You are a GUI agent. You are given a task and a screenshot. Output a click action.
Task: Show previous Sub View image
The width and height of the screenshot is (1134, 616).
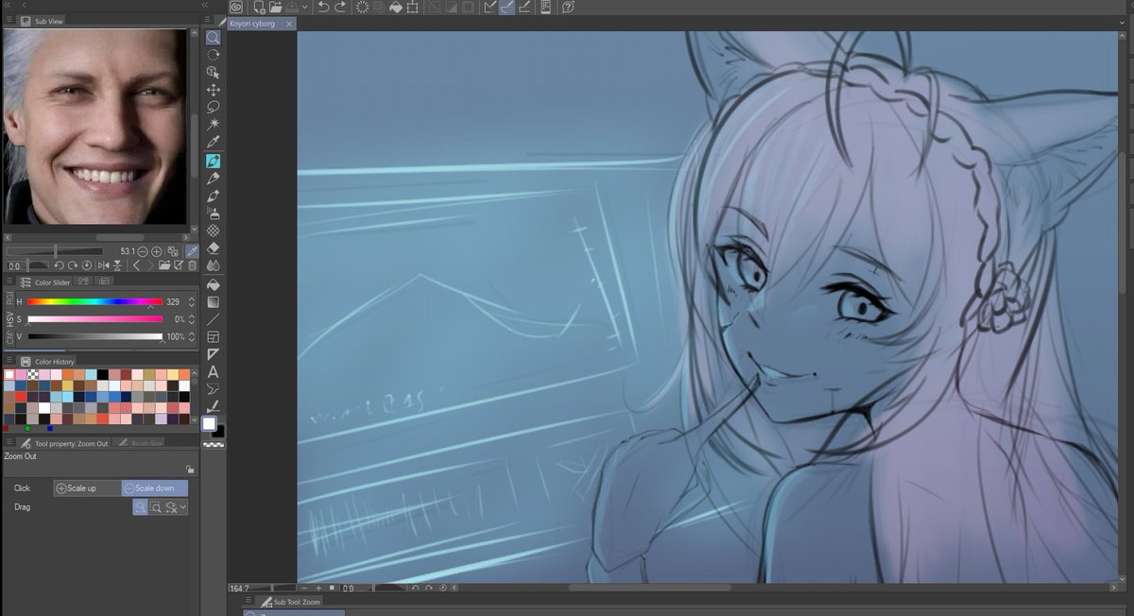point(136,265)
